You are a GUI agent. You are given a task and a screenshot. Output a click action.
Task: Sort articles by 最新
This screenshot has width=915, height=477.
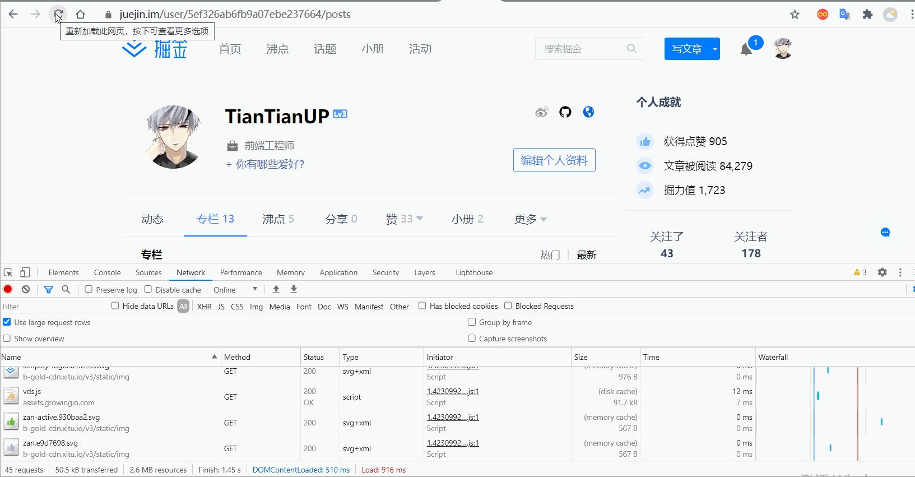click(x=587, y=254)
